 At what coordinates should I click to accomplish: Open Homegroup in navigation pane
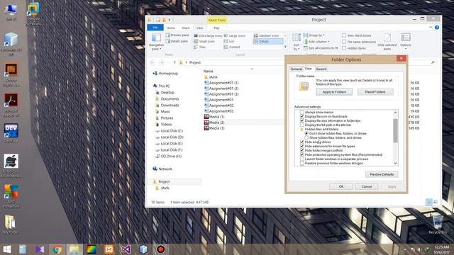click(x=168, y=74)
